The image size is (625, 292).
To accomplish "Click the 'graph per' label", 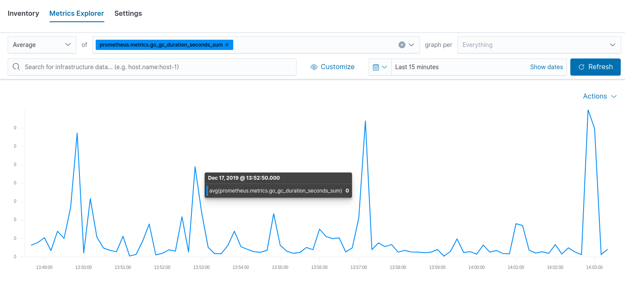I will (x=438, y=45).
